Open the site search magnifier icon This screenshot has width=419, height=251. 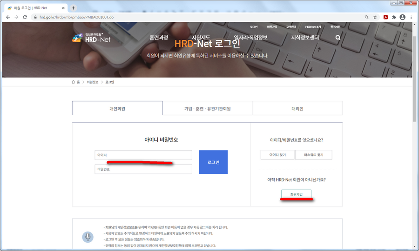click(338, 38)
